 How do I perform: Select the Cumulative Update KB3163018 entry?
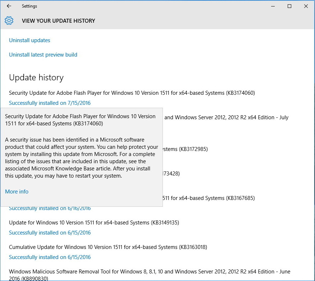click(108, 247)
